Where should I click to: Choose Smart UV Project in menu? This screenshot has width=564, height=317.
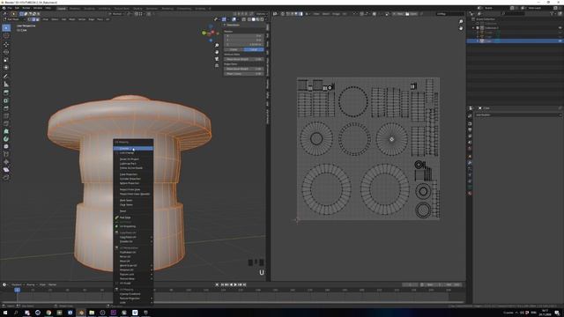[133, 158]
